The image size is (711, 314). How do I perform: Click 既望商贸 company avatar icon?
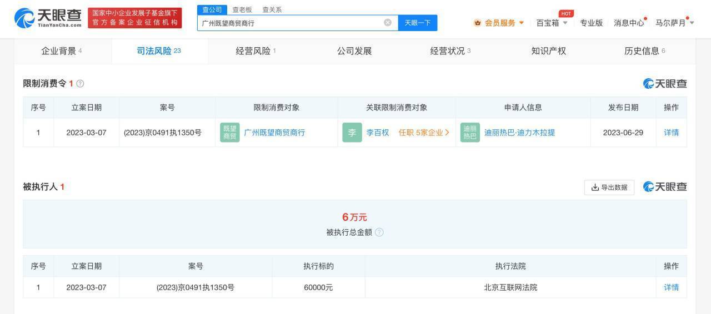pyautogui.click(x=230, y=133)
